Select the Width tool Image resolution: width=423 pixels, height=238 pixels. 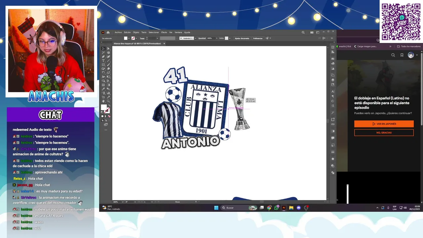click(x=103, y=77)
